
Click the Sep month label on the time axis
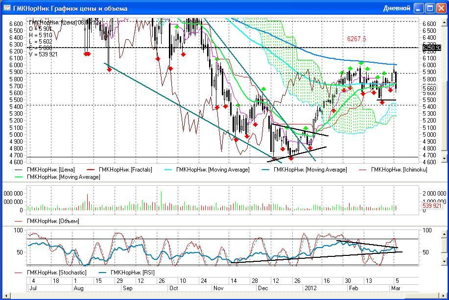(127, 288)
